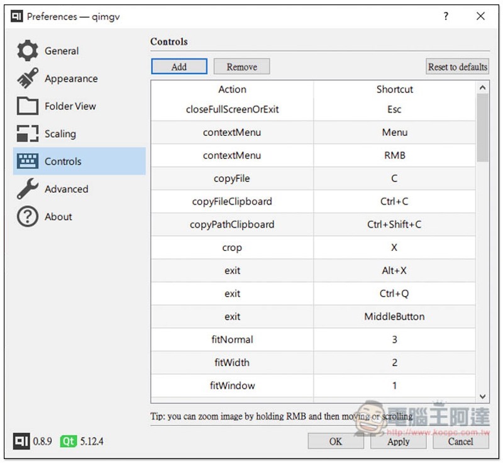Image resolution: width=503 pixels, height=464 pixels.
Task: Click the General gear icon
Action: [28, 50]
